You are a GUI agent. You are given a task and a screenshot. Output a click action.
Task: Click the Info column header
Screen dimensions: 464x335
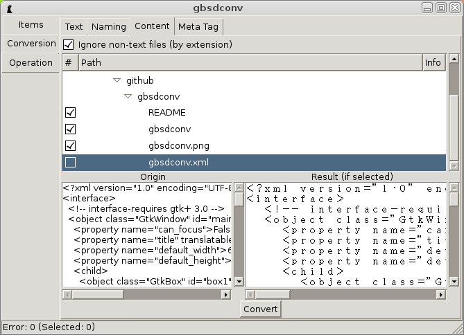coord(433,62)
